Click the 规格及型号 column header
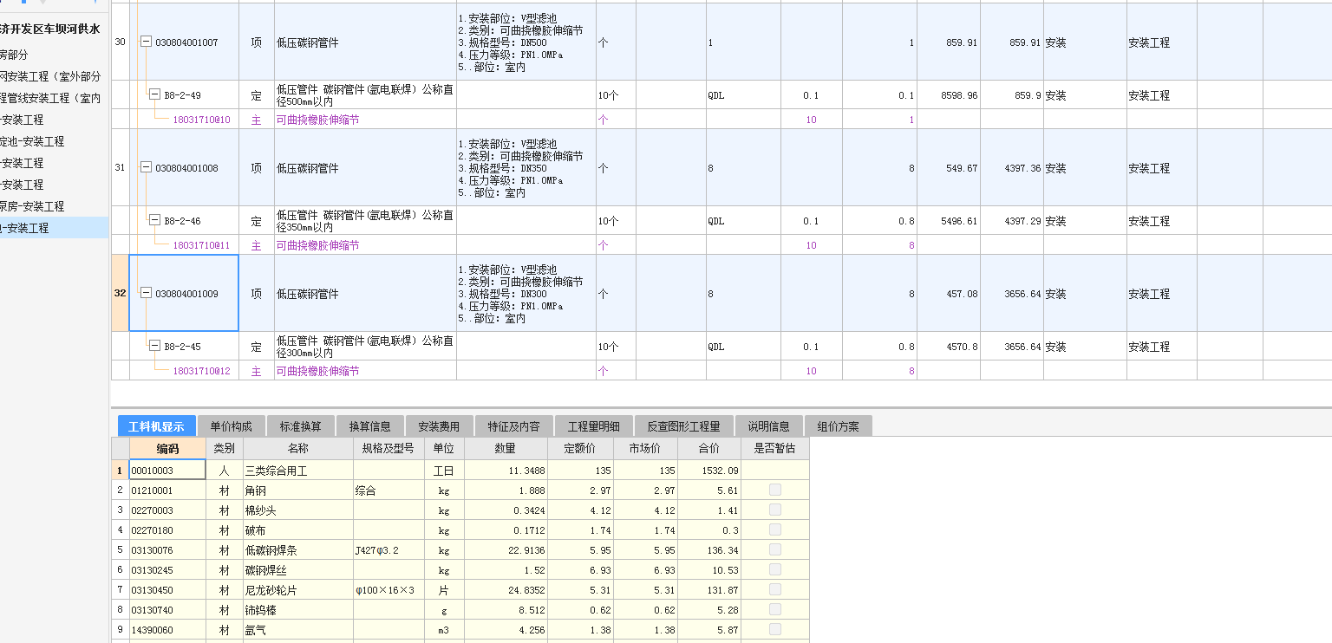Viewport: 1332px width, 643px height. (x=388, y=449)
